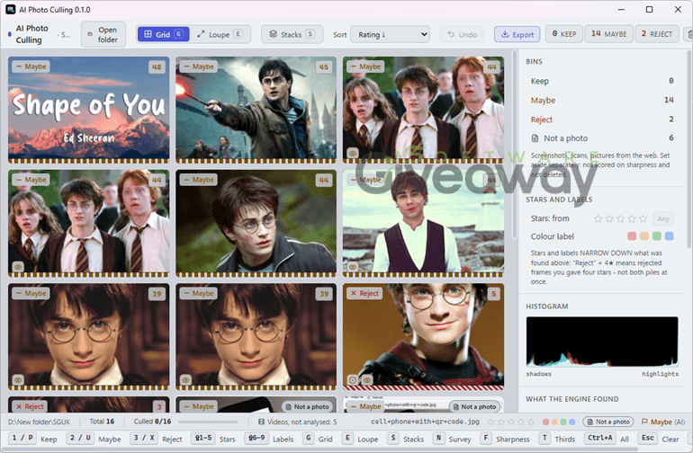The width and height of the screenshot is (693, 453).
Task: Click the Undo button
Action: pyautogui.click(x=462, y=34)
